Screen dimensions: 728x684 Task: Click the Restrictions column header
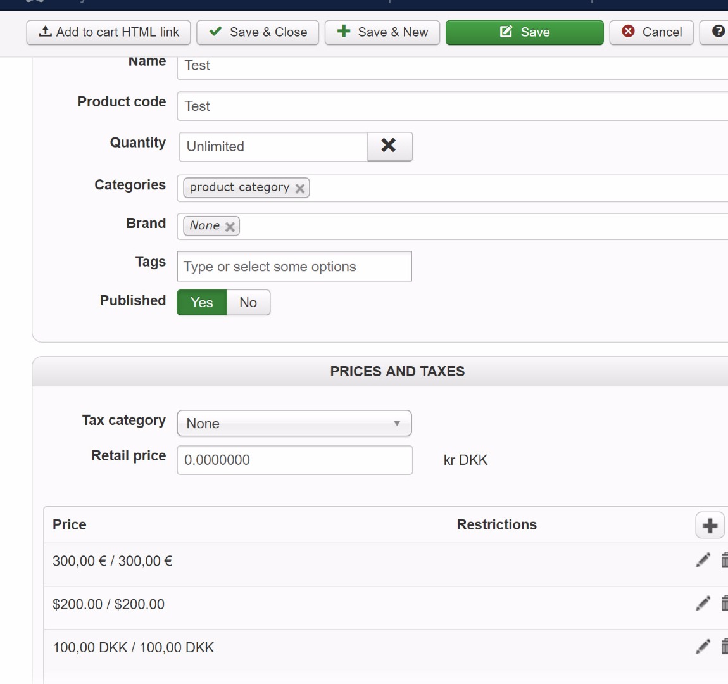(496, 525)
